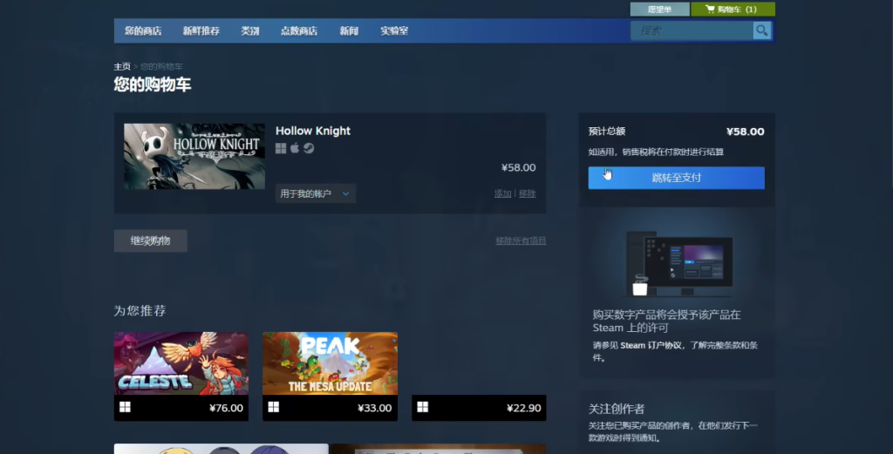Viewport: 893px width, 454px height.
Task: Click the Windows icon on the ¥22.90 card
Action: [423, 407]
